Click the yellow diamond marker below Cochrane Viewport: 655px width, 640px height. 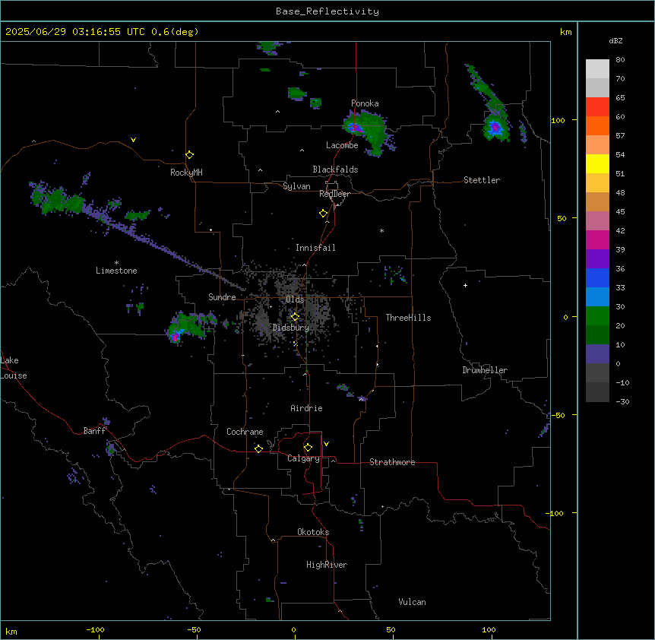pyautogui.click(x=258, y=448)
